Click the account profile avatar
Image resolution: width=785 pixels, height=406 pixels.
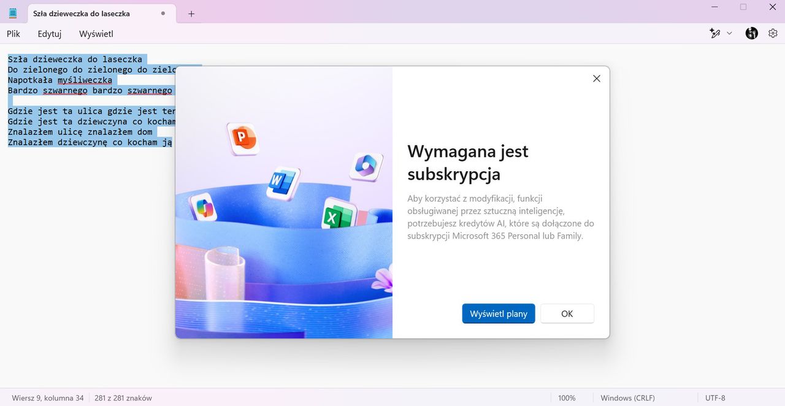(751, 33)
